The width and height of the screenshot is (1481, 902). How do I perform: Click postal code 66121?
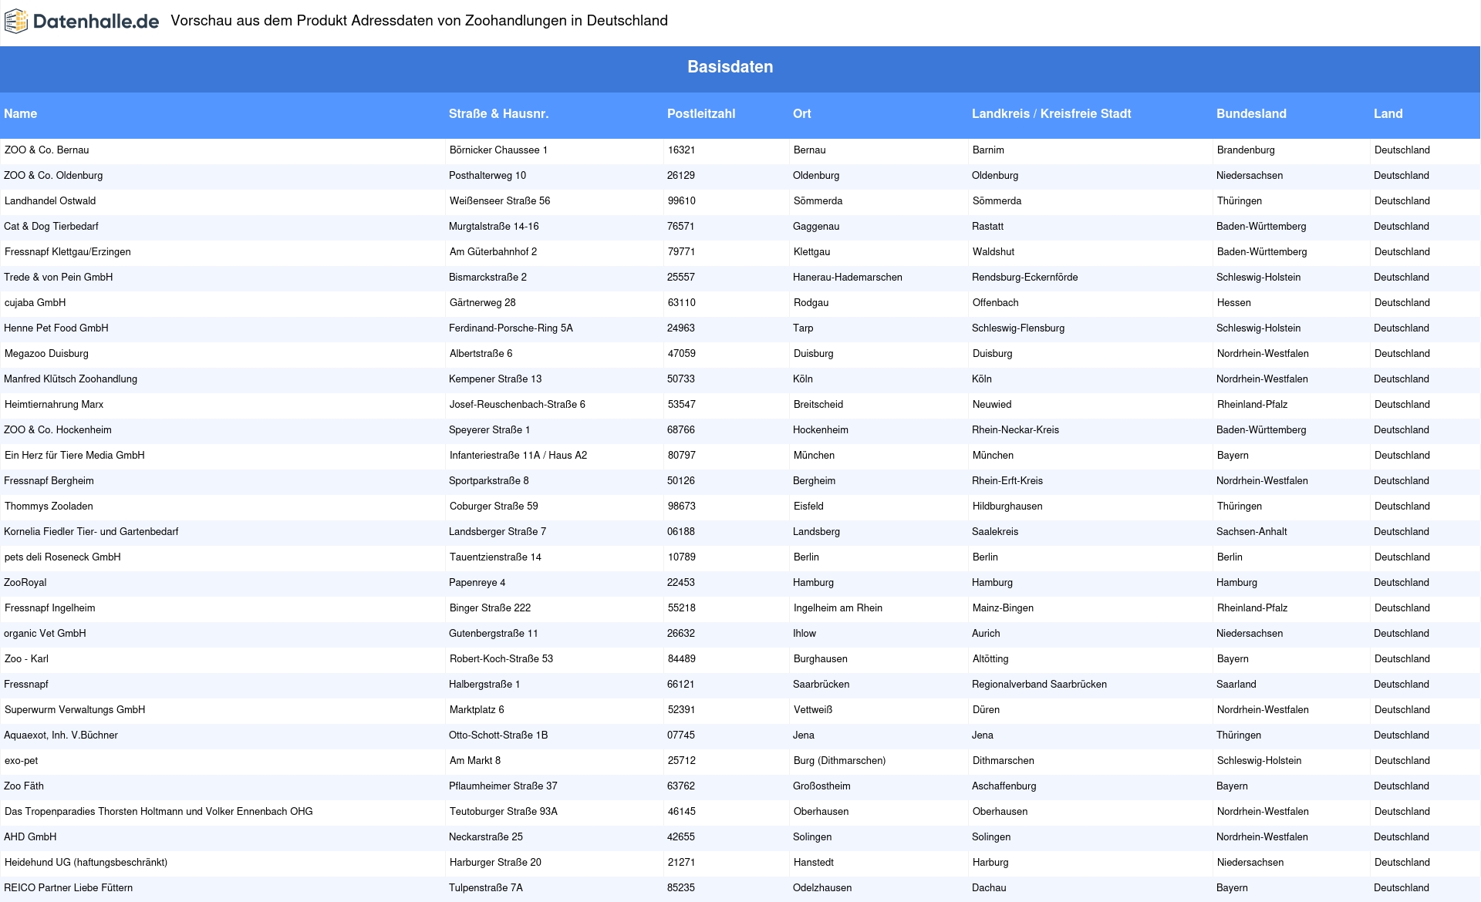pos(681,685)
